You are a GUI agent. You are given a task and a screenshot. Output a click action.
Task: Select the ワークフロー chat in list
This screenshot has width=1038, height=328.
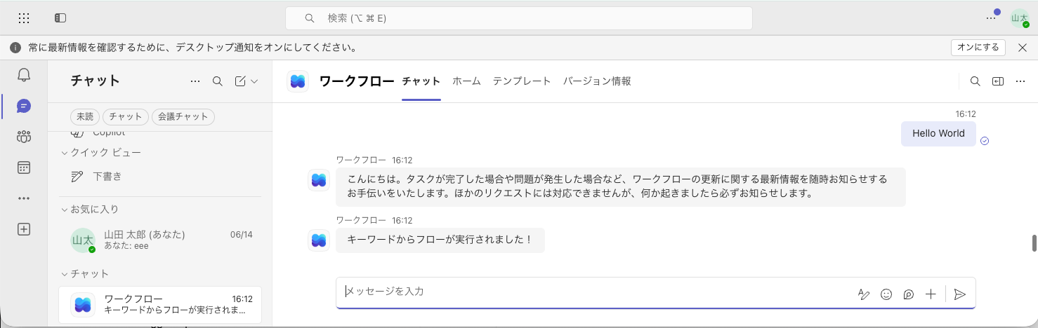[x=160, y=304]
